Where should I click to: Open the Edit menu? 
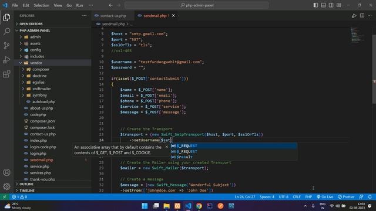(26, 5)
